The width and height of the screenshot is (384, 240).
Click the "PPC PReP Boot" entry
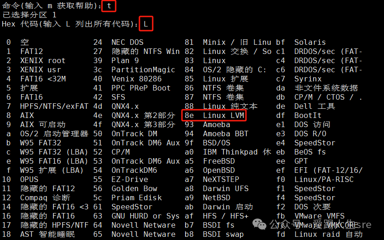click(141, 88)
